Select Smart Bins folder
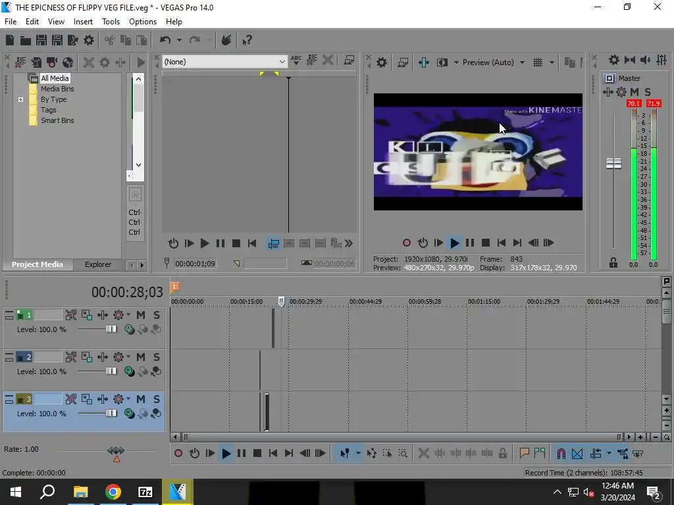This screenshot has width=674, height=505. coord(57,121)
